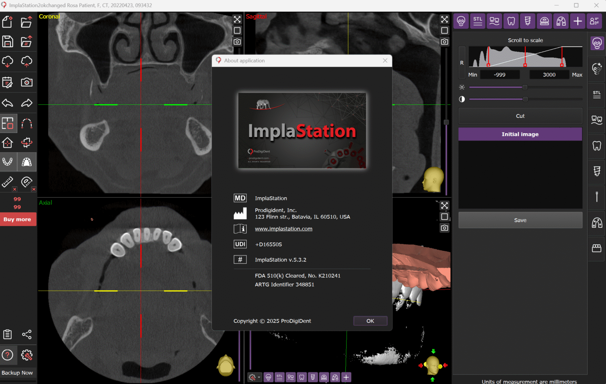The width and height of the screenshot is (606, 384).
Task: Click the skull icon in bottom 3D toolbar
Action: [268, 377]
